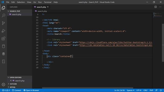Click the closing </div> tag on line 26
Screen dimensions: 164x92
50,62
